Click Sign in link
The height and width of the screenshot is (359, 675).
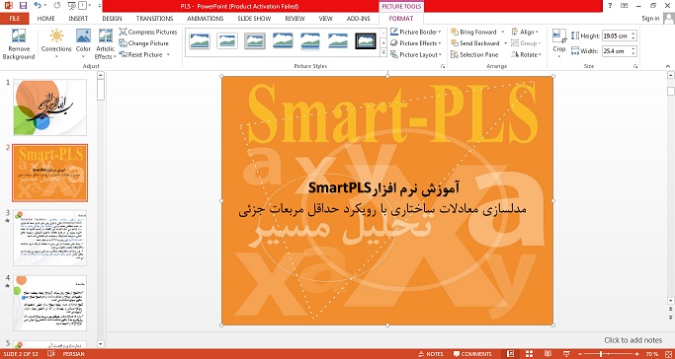click(650, 19)
